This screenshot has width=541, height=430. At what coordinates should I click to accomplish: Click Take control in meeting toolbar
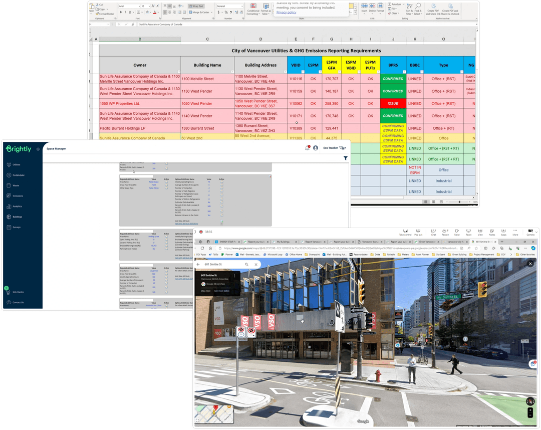pyautogui.click(x=405, y=232)
